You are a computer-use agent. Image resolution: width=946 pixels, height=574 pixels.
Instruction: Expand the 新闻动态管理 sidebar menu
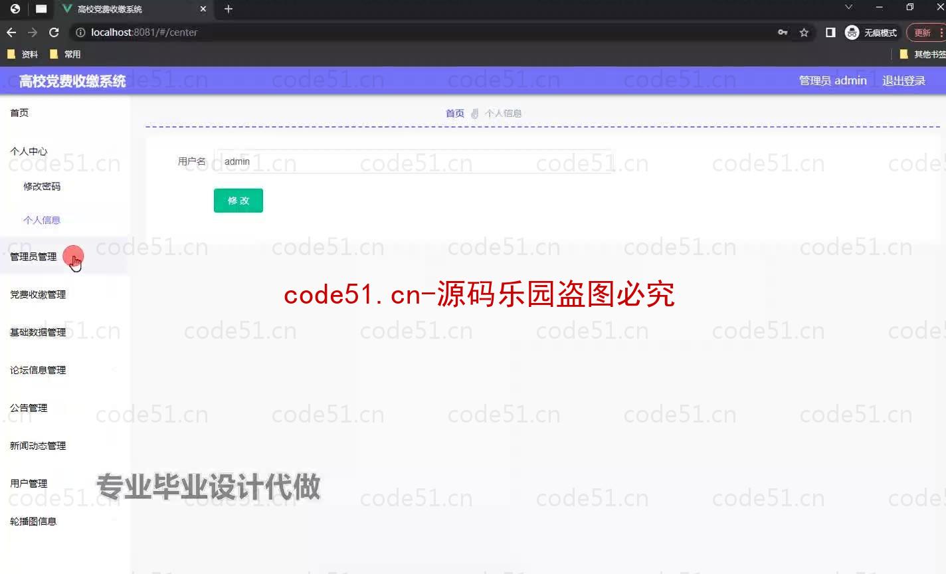tap(64, 446)
